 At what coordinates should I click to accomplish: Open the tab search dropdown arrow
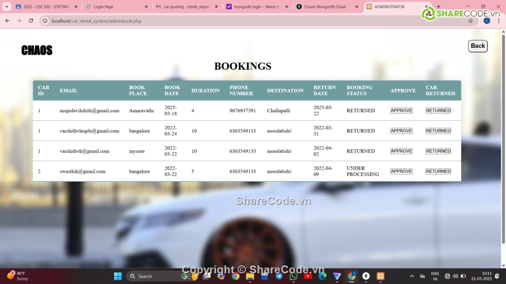(x=7, y=7)
